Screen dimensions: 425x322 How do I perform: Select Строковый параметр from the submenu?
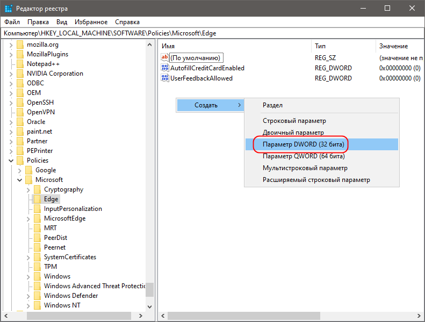[294, 121]
